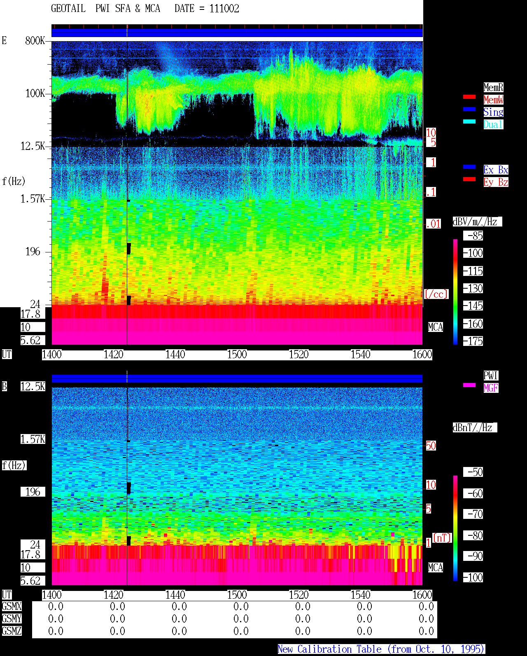
Task: Click the MGF legend label
Action: click(x=491, y=388)
